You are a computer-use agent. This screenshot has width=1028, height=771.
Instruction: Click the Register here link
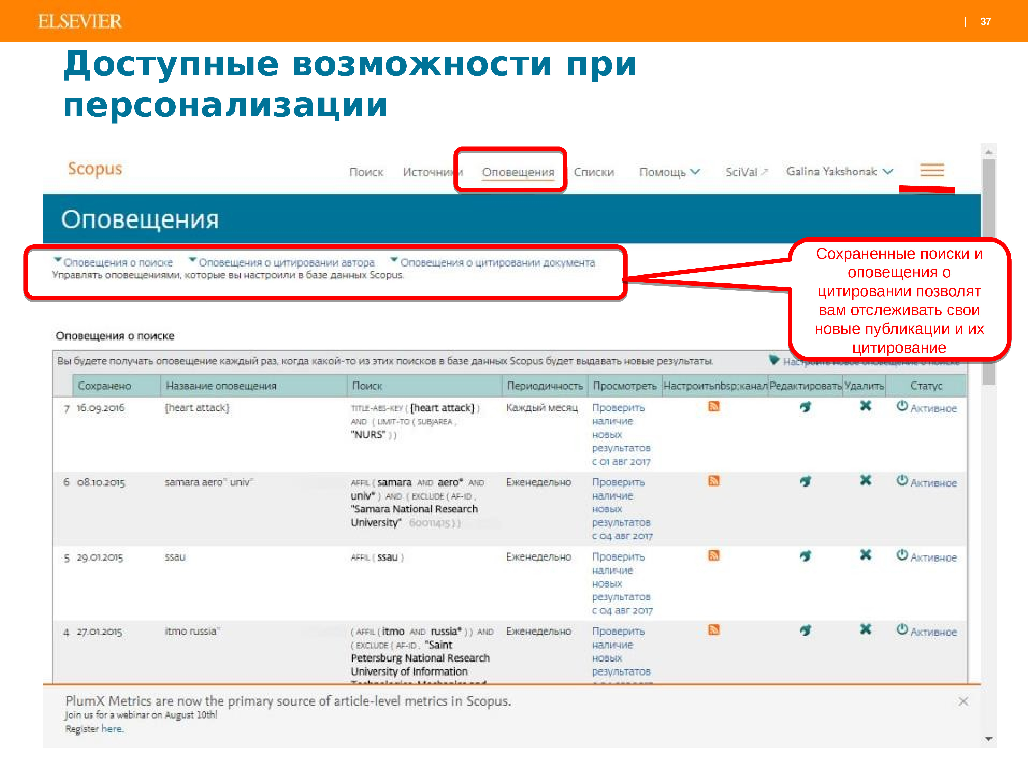point(113,729)
